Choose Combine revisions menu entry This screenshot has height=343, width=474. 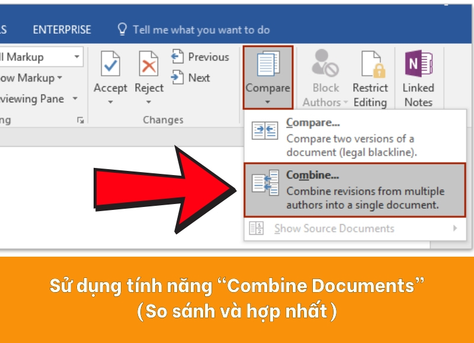tap(355, 190)
